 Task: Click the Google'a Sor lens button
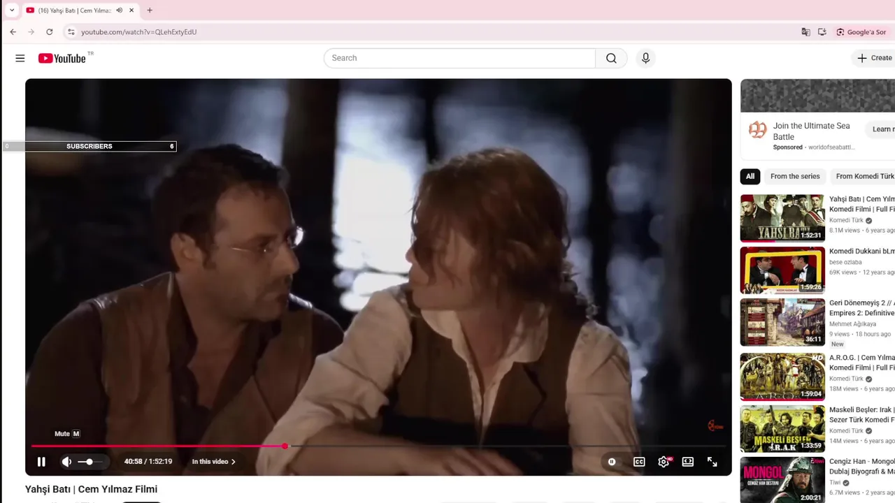point(862,31)
